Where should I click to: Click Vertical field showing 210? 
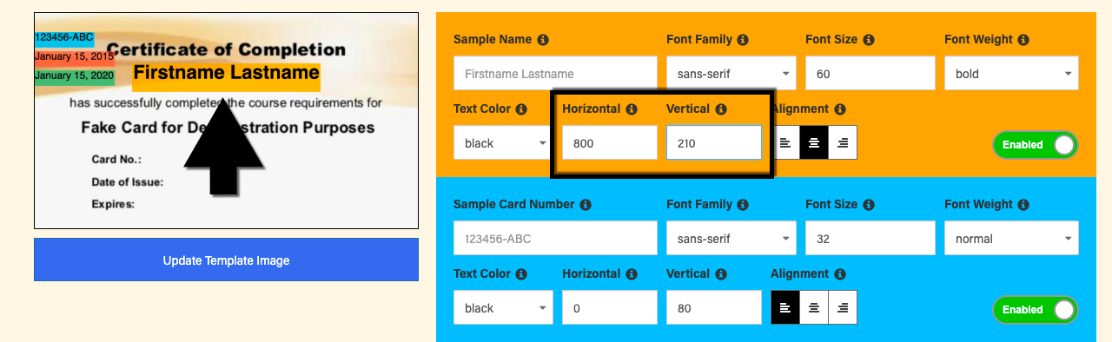pos(714,143)
